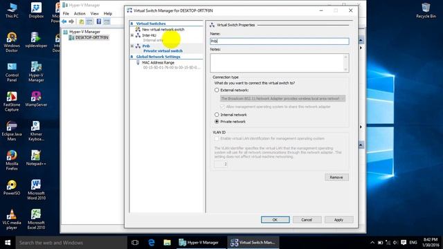Click ENG language indicator in tray
The image size is (443, 249).
413,243
